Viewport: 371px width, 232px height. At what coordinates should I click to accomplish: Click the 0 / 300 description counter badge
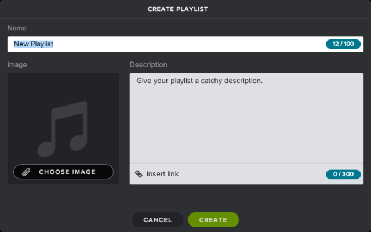(x=343, y=174)
